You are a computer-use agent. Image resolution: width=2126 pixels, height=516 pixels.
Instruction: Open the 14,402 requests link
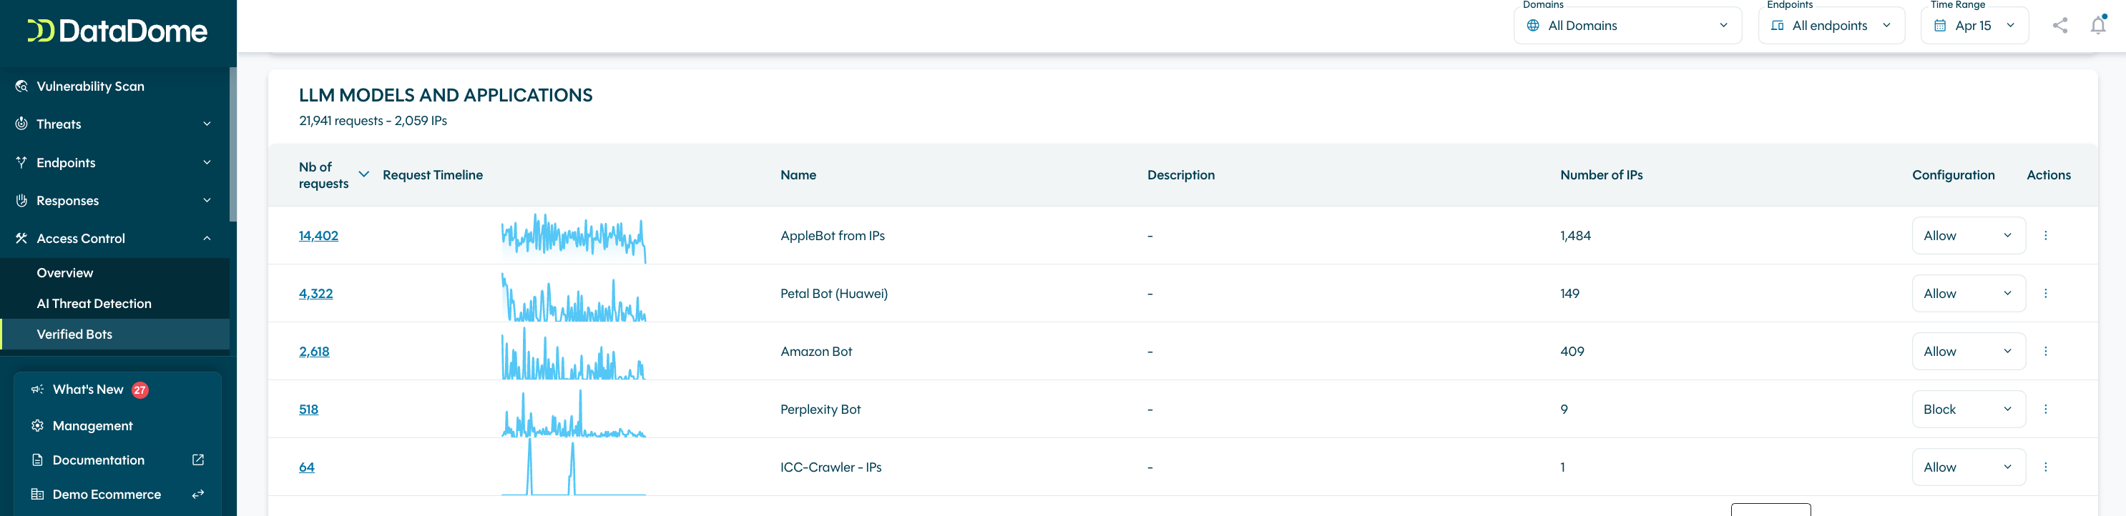coord(318,236)
